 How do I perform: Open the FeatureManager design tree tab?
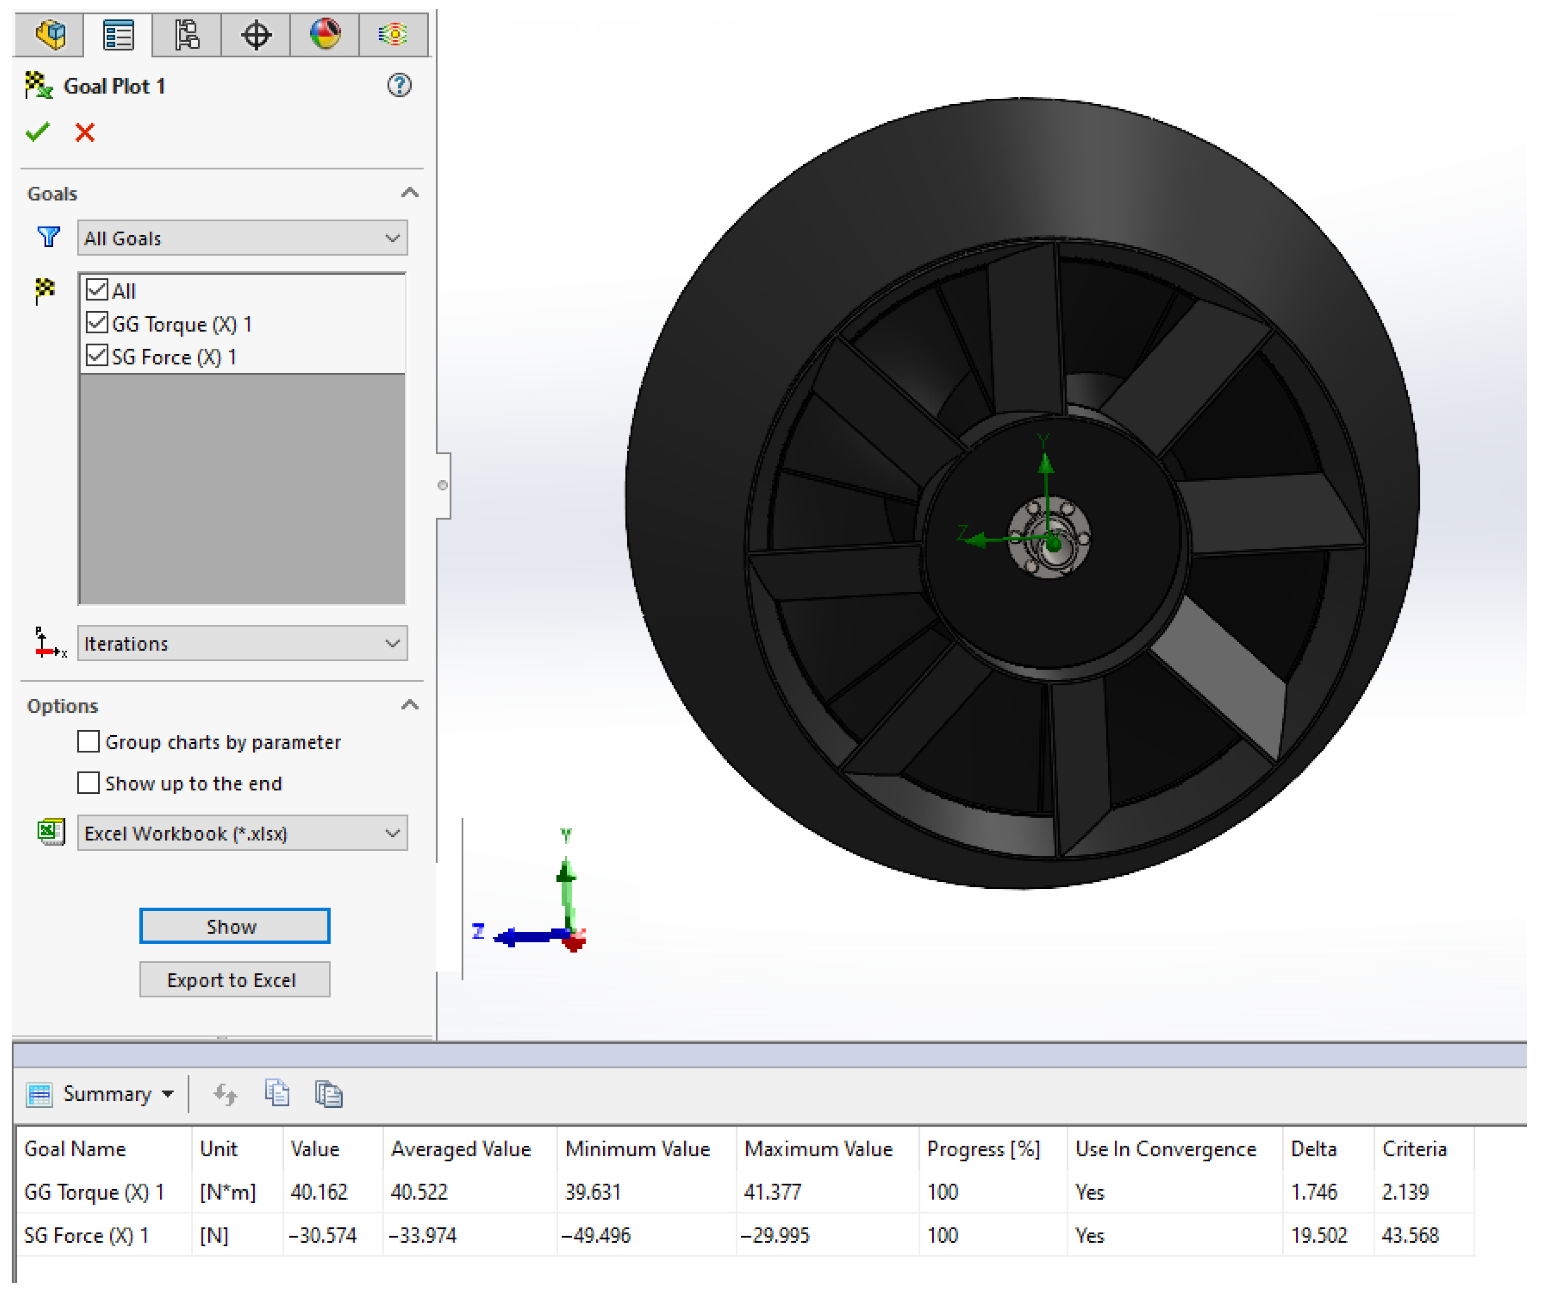[50, 35]
